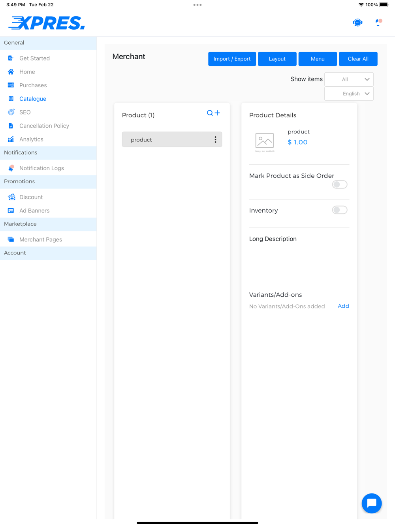Click the Notifications section header

click(48, 152)
